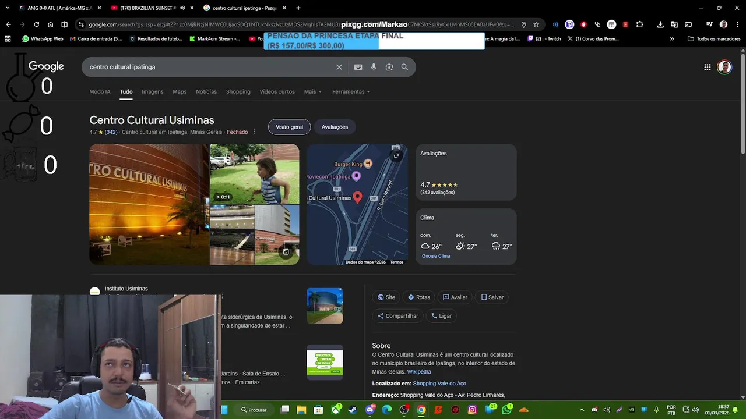
Task: Switch to the Notícias tab
Action: [x=206, y=91]
